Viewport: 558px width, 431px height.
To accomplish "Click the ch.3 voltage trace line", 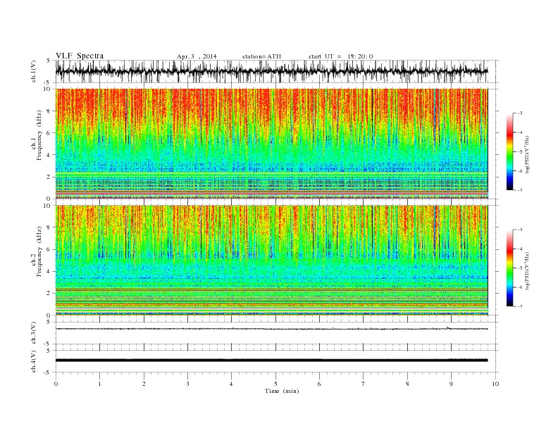I will [271, 329].
